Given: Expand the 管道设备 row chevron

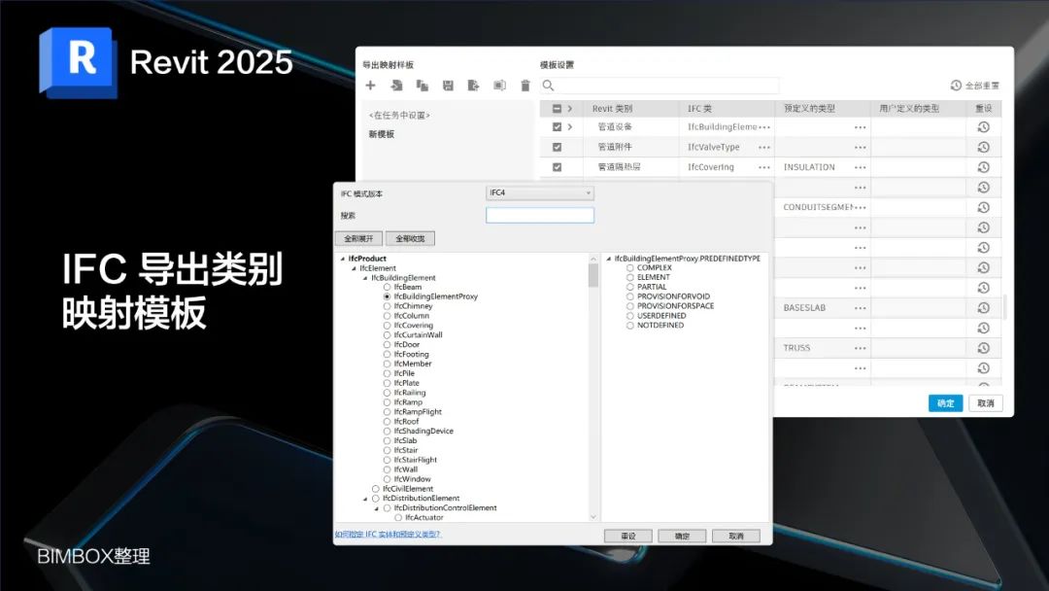Looking at the screenshot, I should tap(569, 127).
